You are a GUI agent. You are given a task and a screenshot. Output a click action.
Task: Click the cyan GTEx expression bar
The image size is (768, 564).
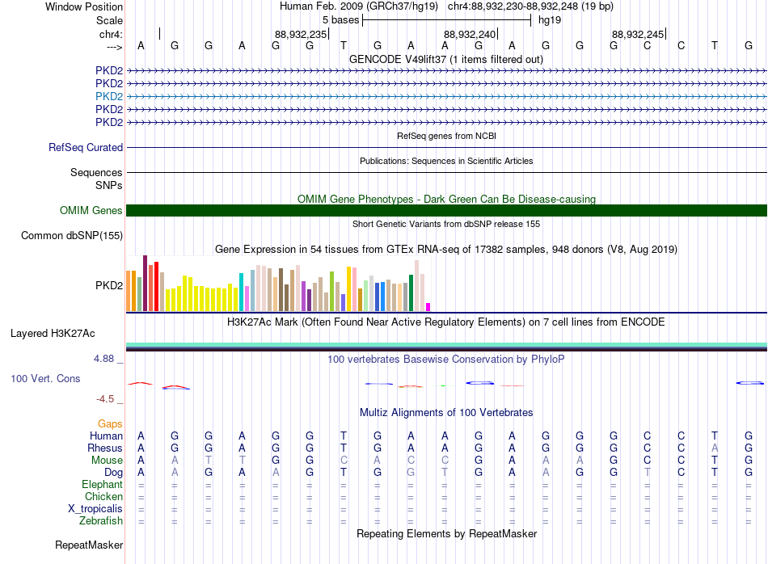coord(241,292)
